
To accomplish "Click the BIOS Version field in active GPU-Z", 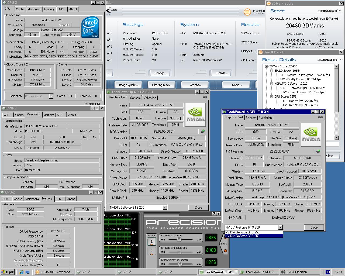I will tap(280, 151).
